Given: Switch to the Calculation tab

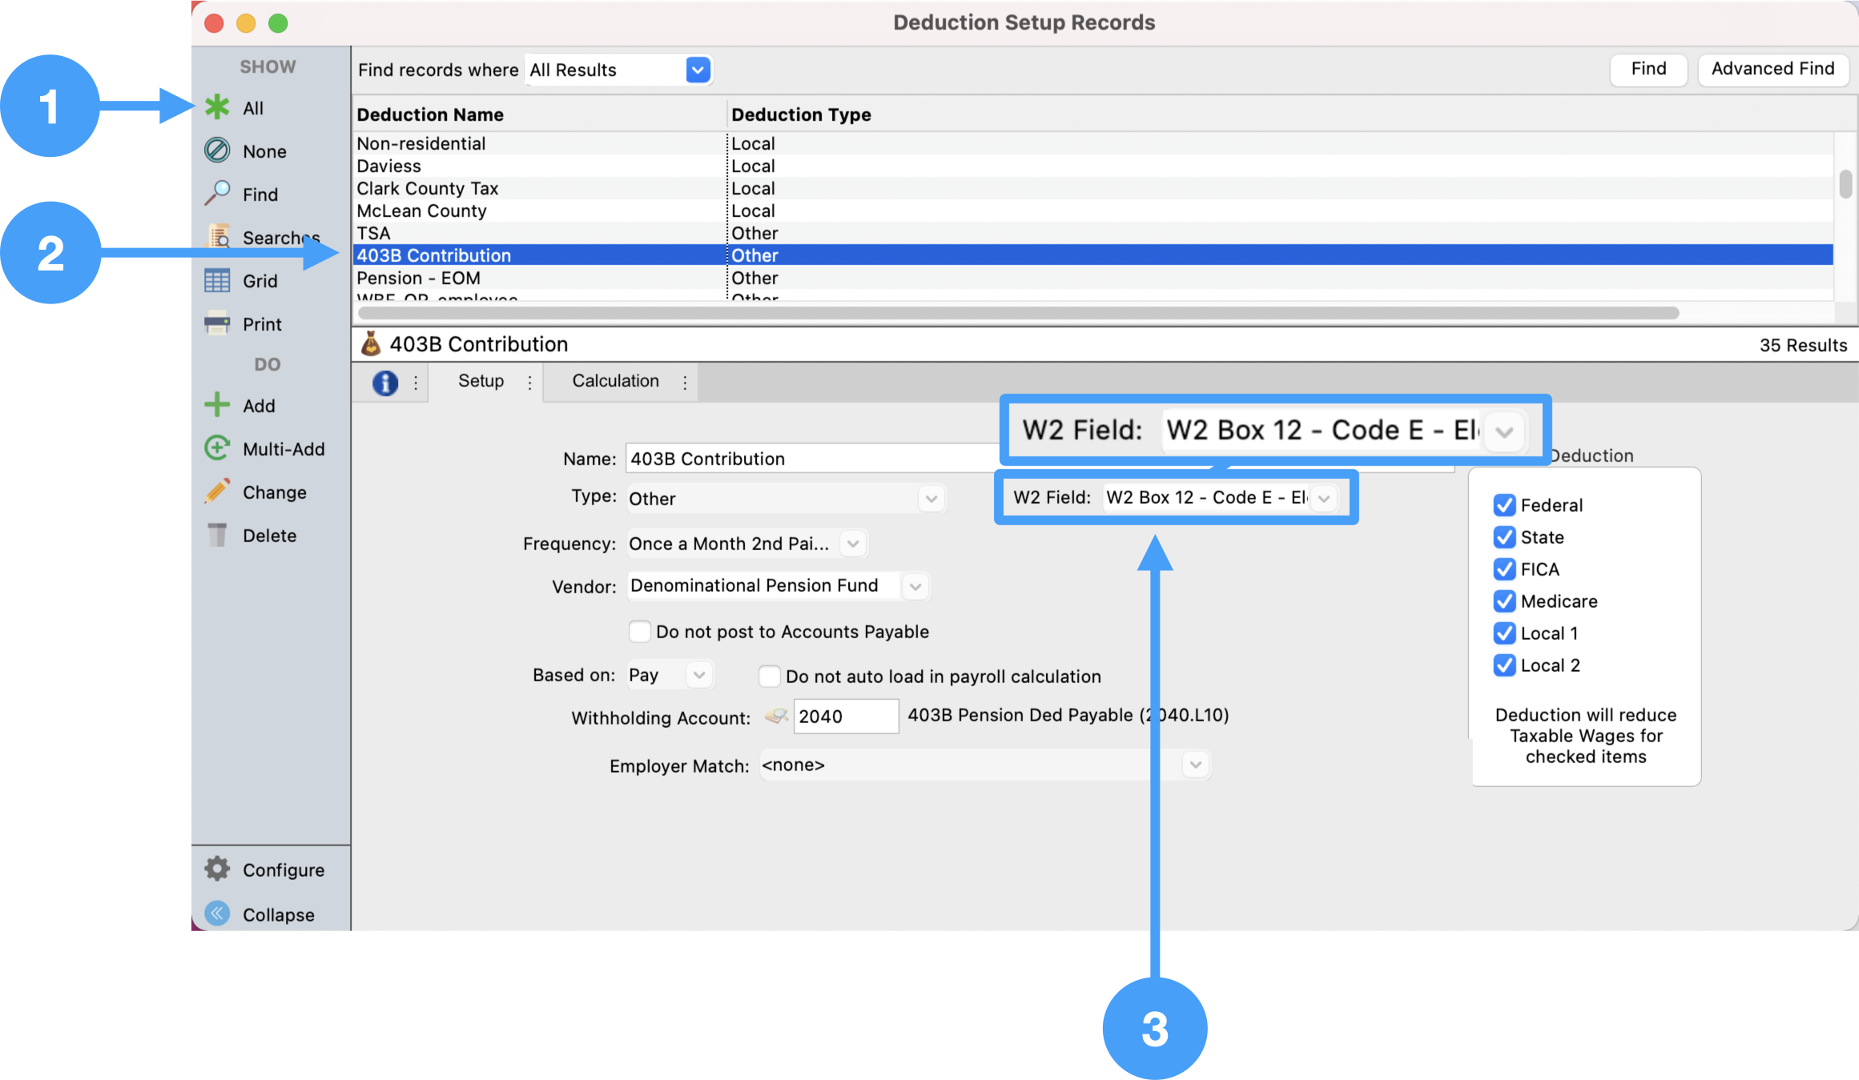Looking at the screenshot, I should pyautogui.click(x=615, y=381).
